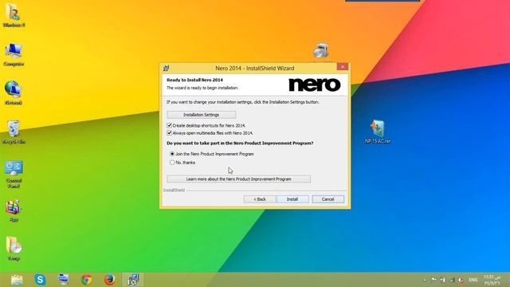Close the Nero 2014 InstallShield Wizard window
510x287 pixels.
coord(342,67)
